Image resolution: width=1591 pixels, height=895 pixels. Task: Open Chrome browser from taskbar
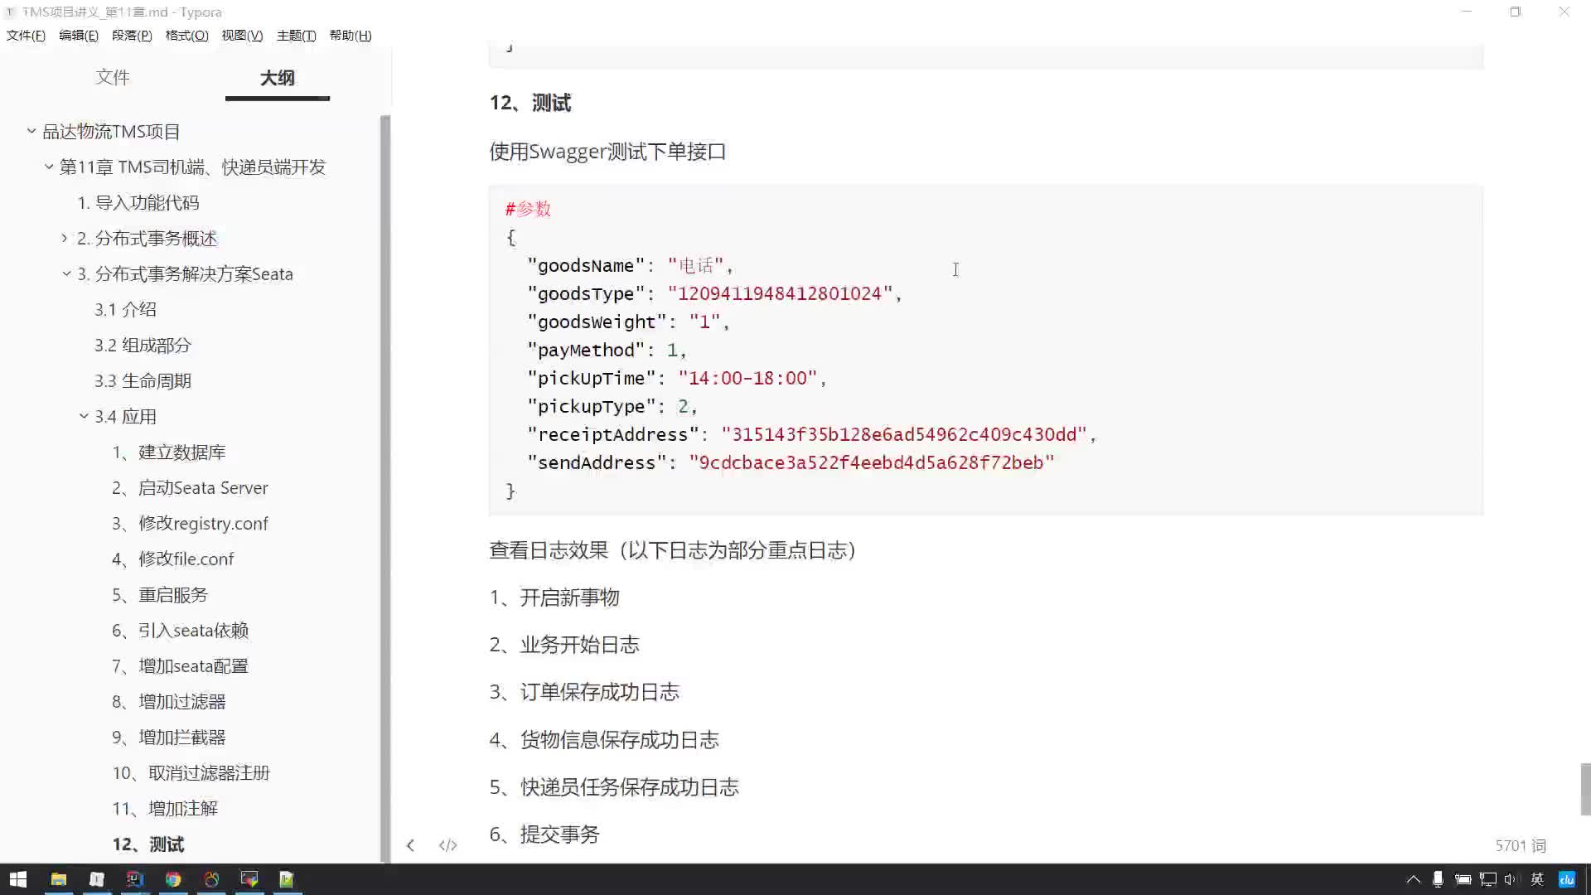coord(173,879)
